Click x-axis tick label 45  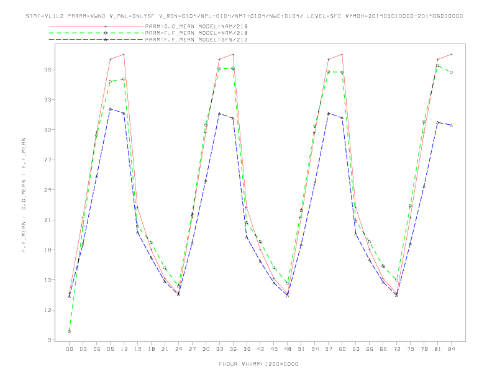point(274,349)
